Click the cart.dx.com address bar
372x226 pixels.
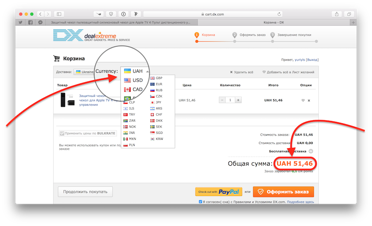213,14
